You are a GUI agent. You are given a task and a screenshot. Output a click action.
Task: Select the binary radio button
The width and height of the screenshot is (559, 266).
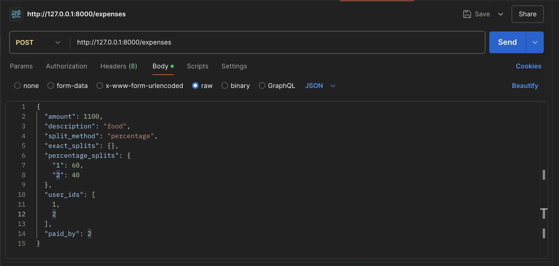(x=225, y=86)
